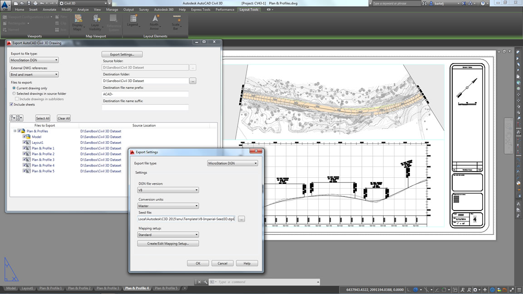Click the Select All button
Viewport: 523px width, 294px height.
(x=43, y=118)
